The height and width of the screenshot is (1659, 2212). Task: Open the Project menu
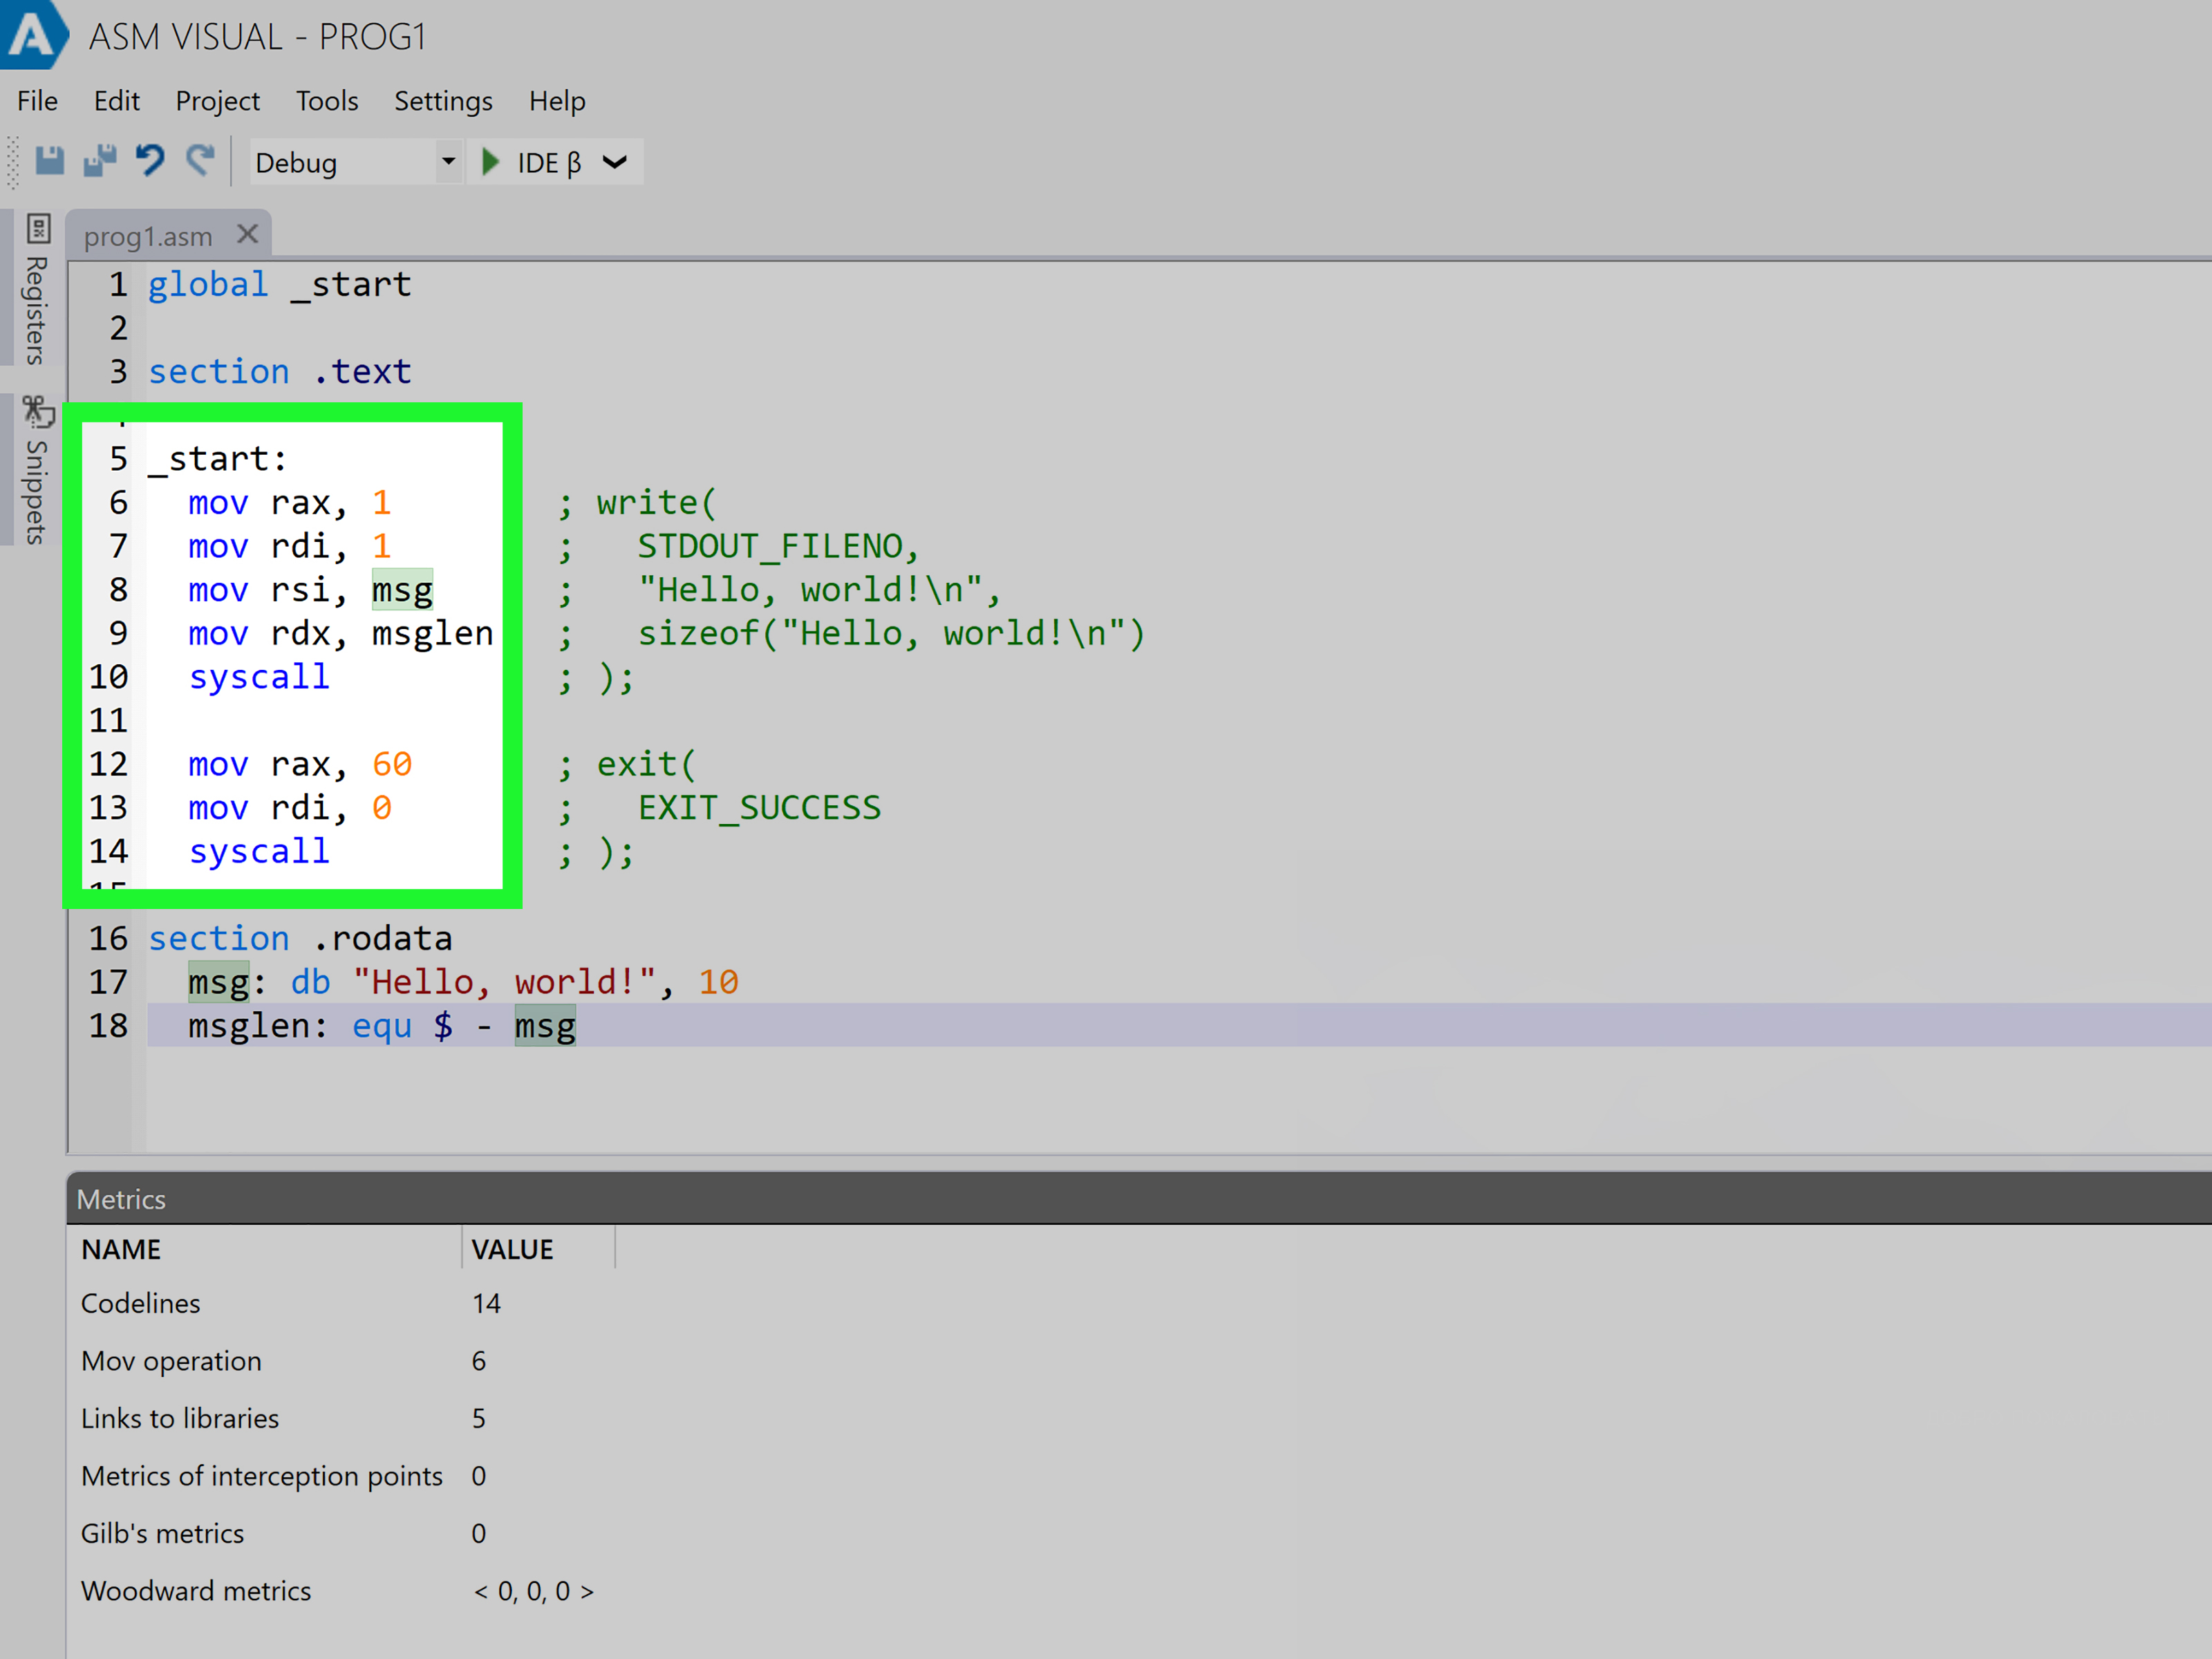(x=217, y=101)
